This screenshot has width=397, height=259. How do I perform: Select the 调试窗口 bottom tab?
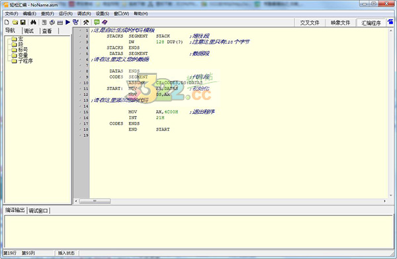click(38, 211)
